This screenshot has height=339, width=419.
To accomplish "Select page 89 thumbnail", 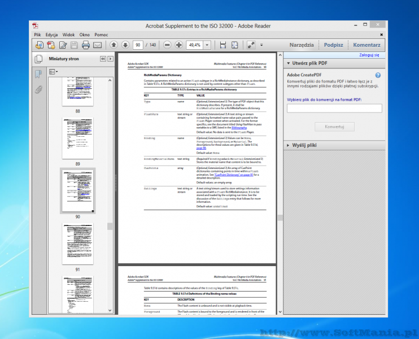I will pyautogui.click(x=78, y=138).
